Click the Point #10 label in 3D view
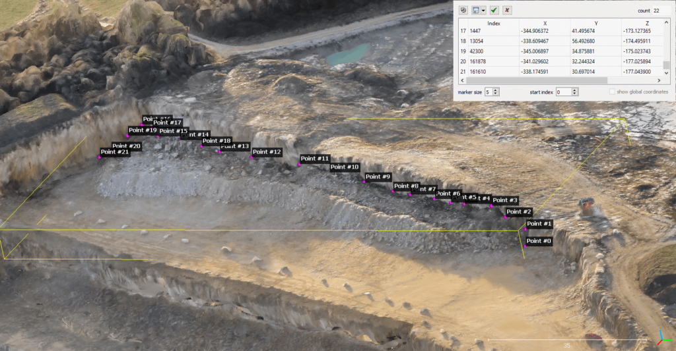The image size is (676, 351). coord(345,167)
